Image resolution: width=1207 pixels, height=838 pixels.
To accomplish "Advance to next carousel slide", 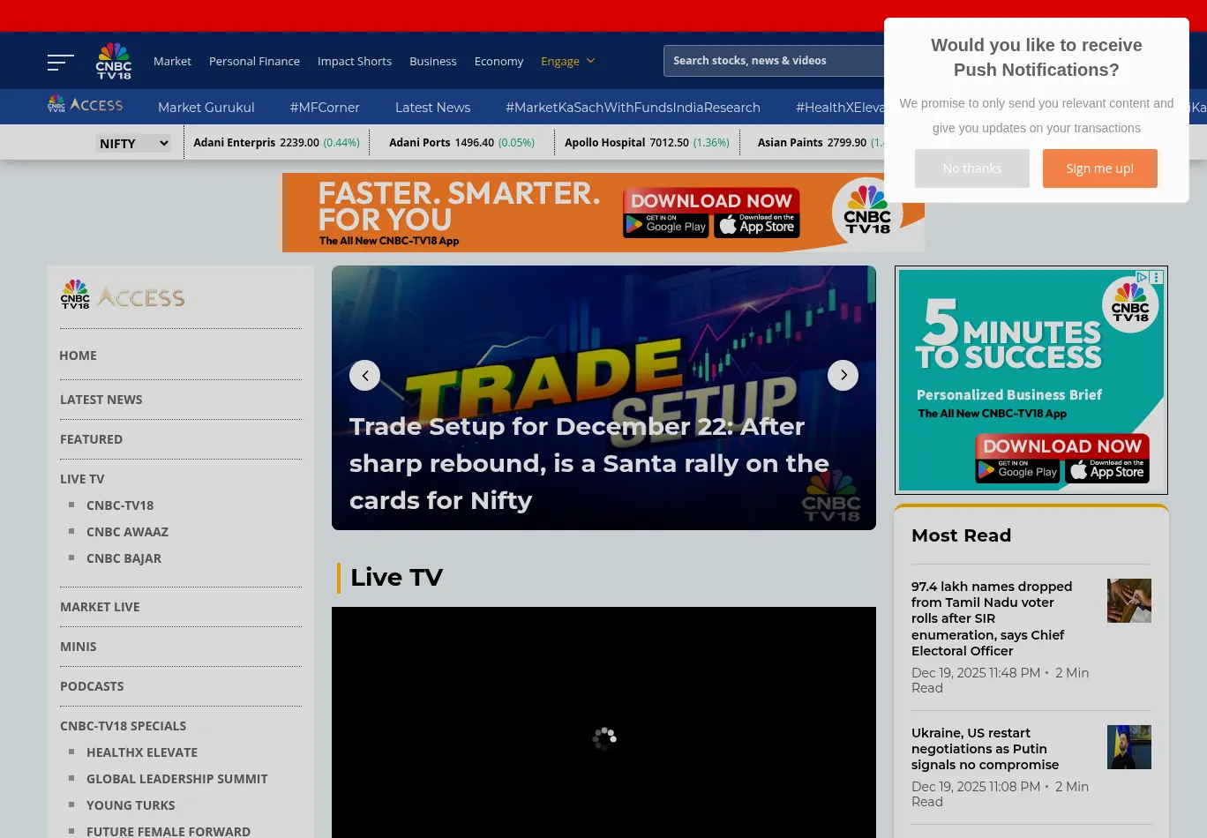I will coord(843,375).
